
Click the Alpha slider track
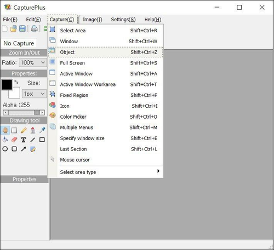pos(21,113)
